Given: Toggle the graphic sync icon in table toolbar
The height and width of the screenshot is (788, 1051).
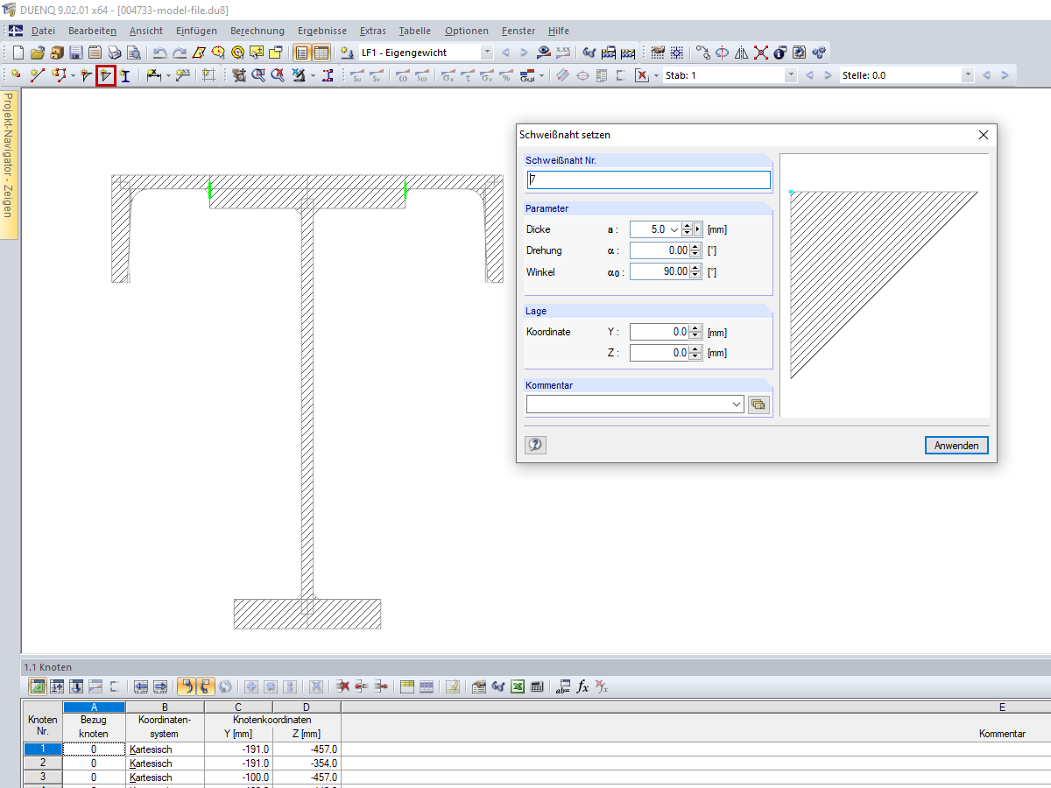Looking at the screenshot, I should (38, 687).
